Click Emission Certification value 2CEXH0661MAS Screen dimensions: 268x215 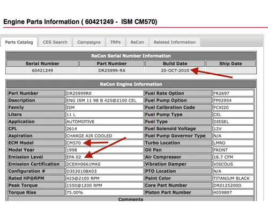(105, 164)
